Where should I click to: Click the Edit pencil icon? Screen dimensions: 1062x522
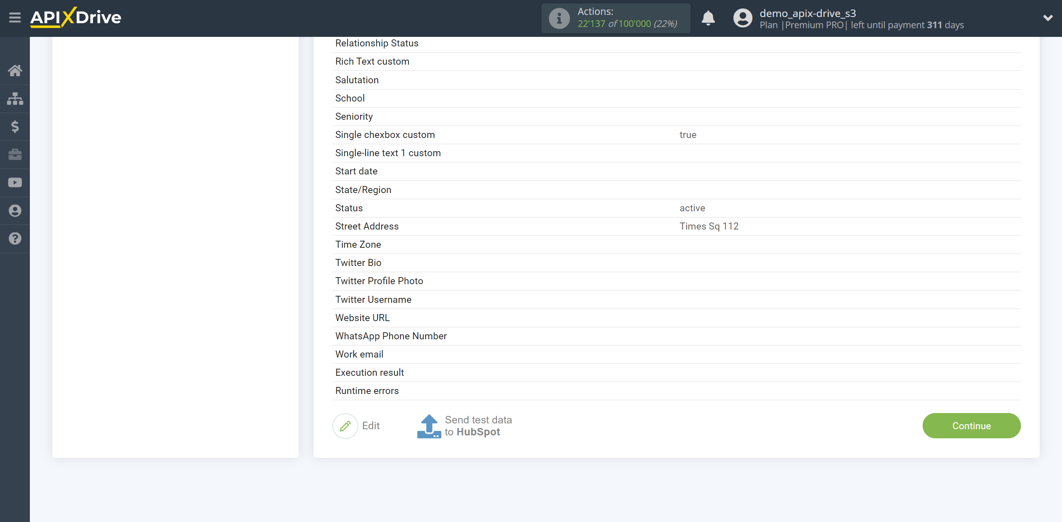pos(345,426)
